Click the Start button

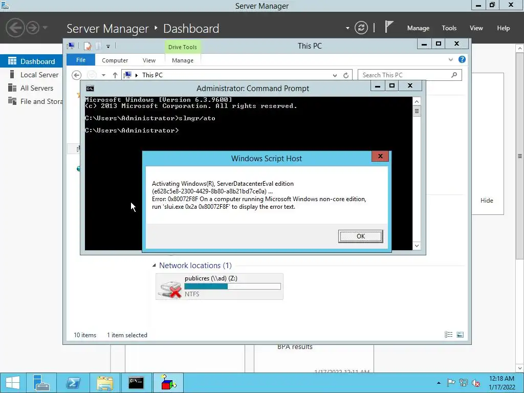pos(13,383)
